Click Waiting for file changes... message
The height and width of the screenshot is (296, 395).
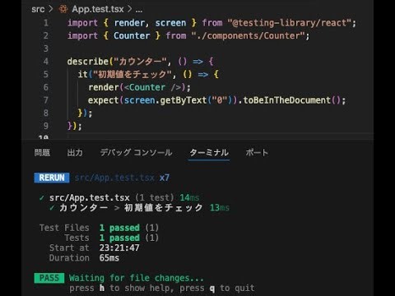point(137,278)
